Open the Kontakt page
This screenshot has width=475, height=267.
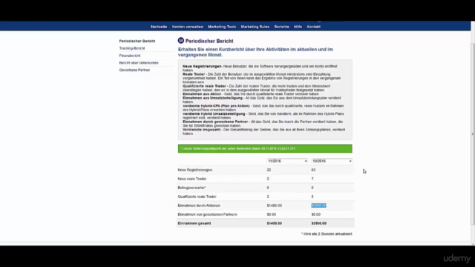point(313,27)
